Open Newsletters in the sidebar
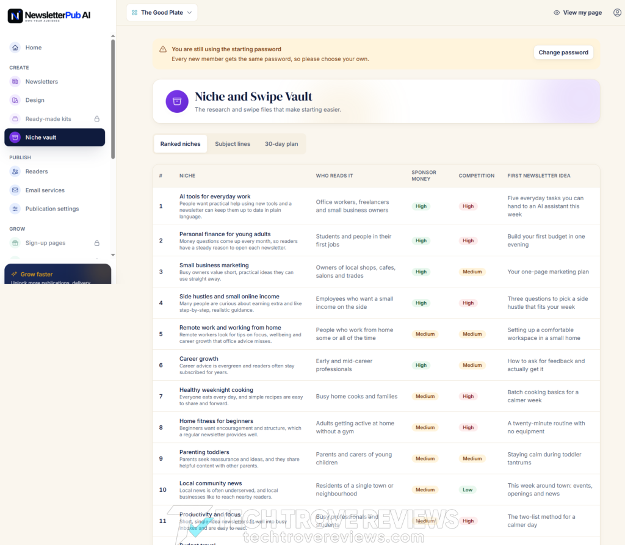This screenshot has width=625, height=545. pyautogui.click(x=54, y=81)
